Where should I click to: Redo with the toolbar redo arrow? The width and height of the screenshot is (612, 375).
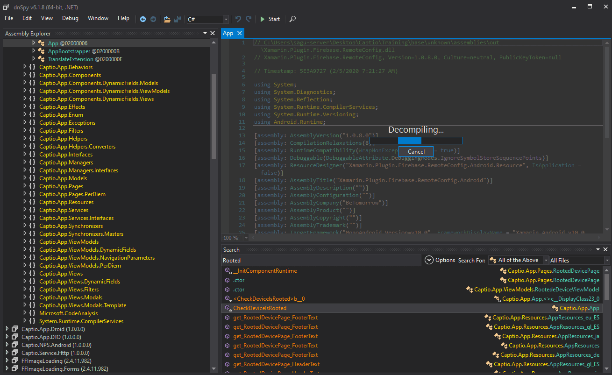click(249, 19)
